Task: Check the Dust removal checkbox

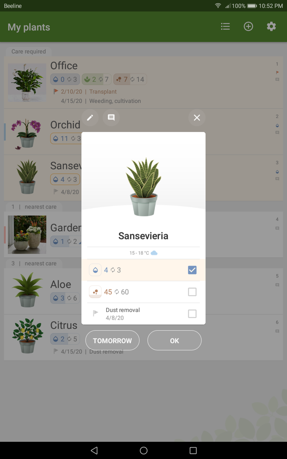Action: [192, 314]
